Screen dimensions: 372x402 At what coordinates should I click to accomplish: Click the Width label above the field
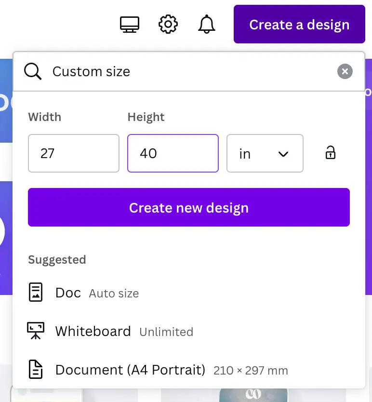(x=45, y=117)
